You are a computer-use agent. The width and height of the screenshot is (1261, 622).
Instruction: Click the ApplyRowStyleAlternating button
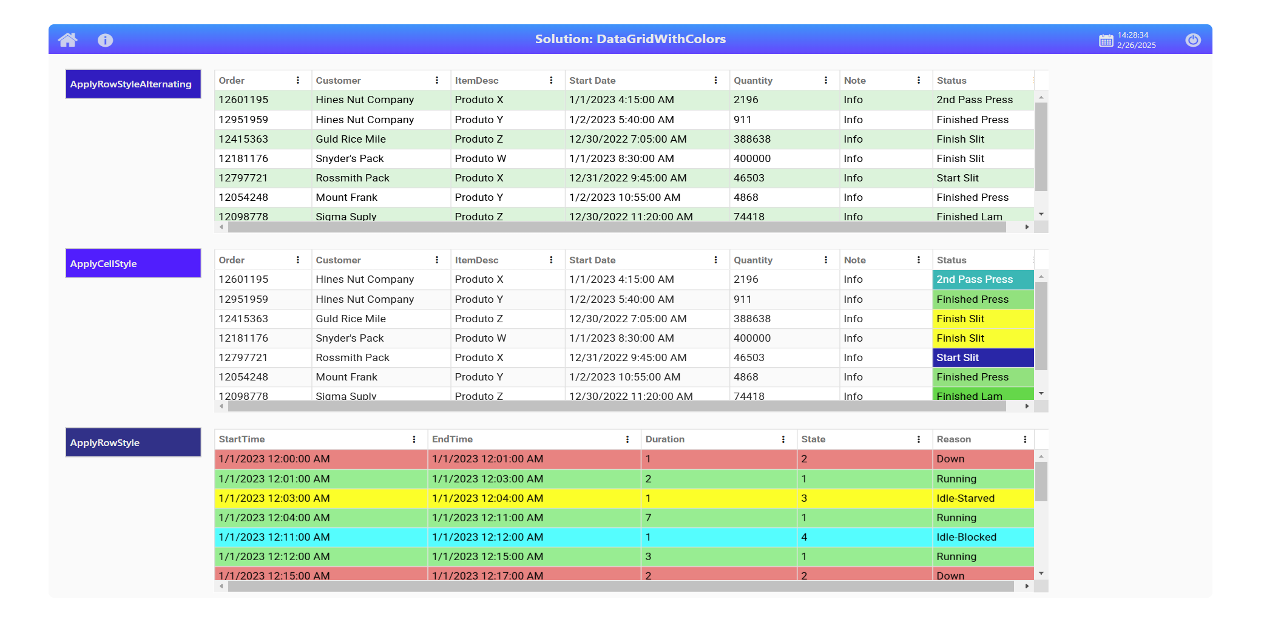pos(134,84)
